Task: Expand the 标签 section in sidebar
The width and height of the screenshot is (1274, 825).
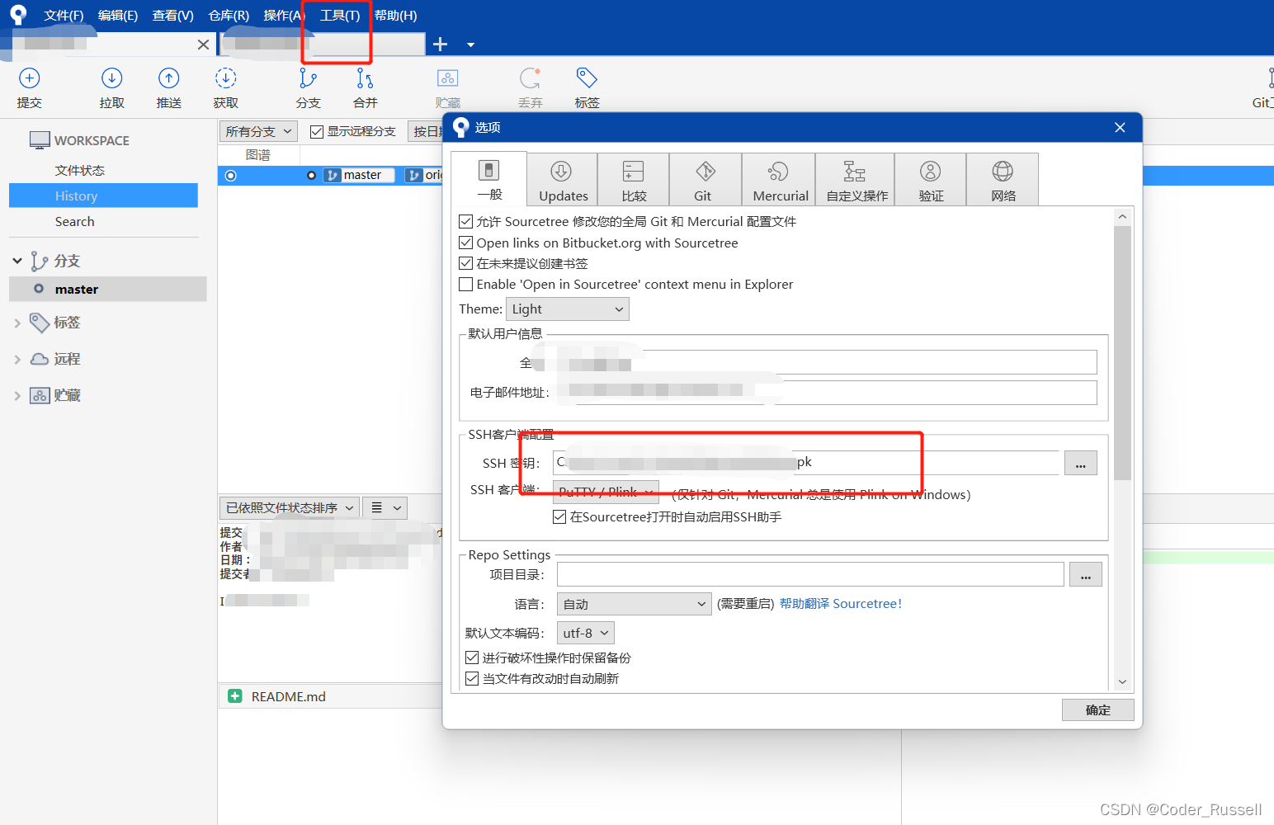Action: pos(17,323)
